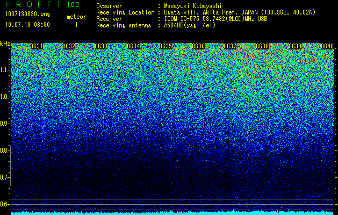This screenshot has height=215, width=338.
Task: Click the 0.9 kHz axis tick label
Action: [x=4, y=124]
